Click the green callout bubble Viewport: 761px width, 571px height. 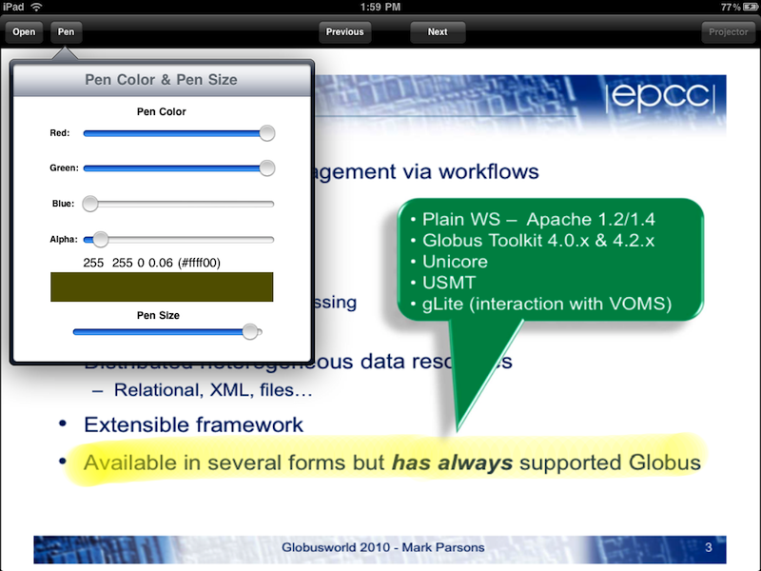[x=547, y=262]
